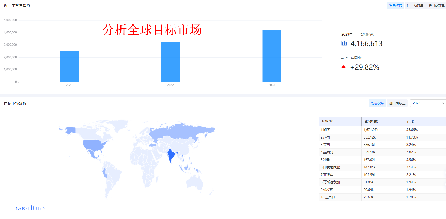The width and height of the screenshot is (446, 219).
Task: Click the map legend color scale bars
Action: [x=36, y=208]
